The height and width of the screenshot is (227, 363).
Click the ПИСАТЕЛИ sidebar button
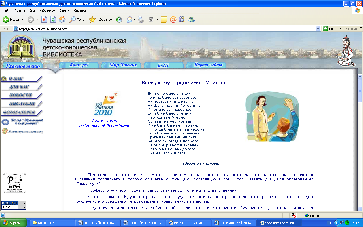[x=21, y=104]
